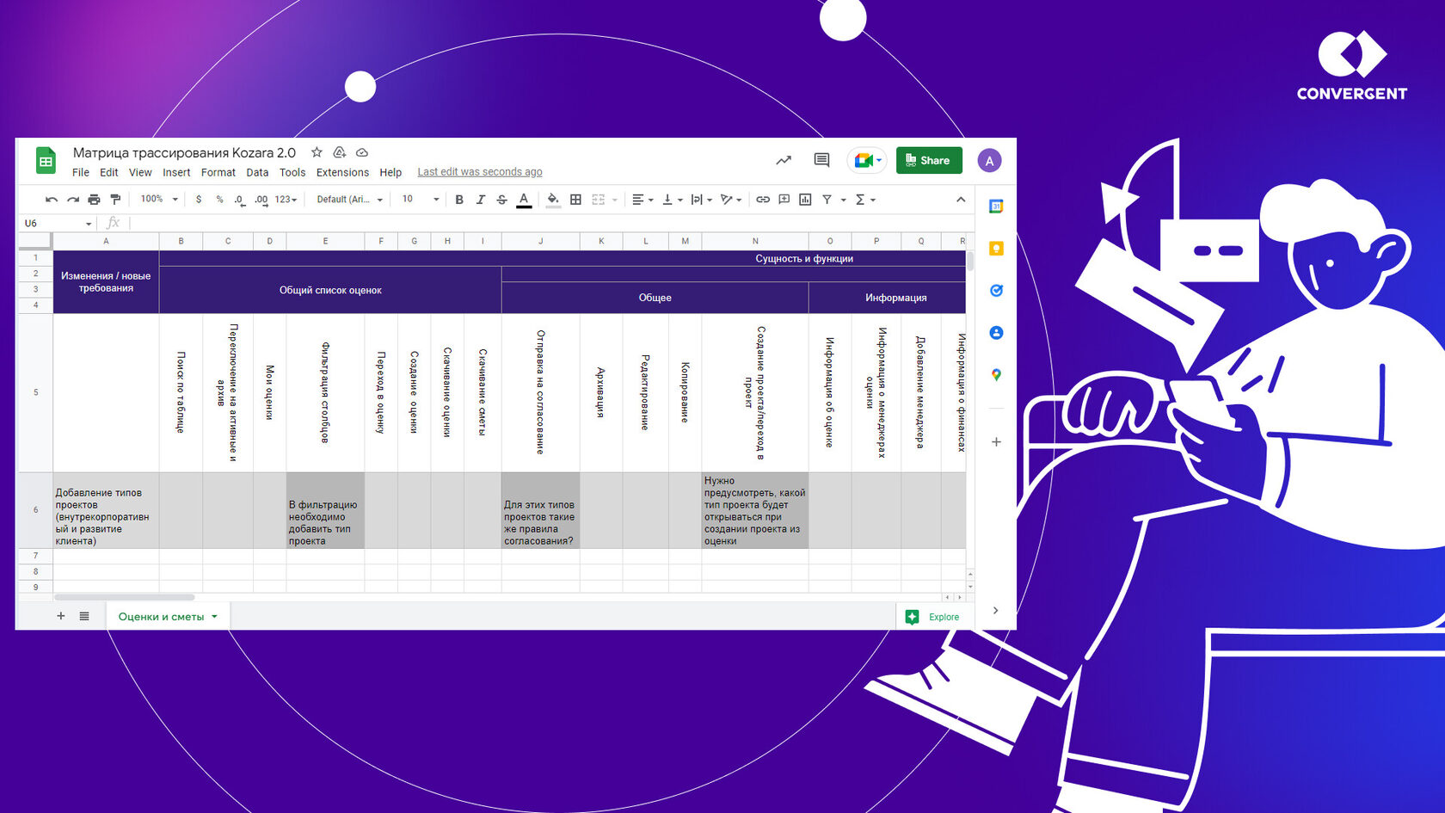Toggle strikethrough formatting
Image resolution: width=1445 pixels, height=813 pixels.
pos(501,200)
